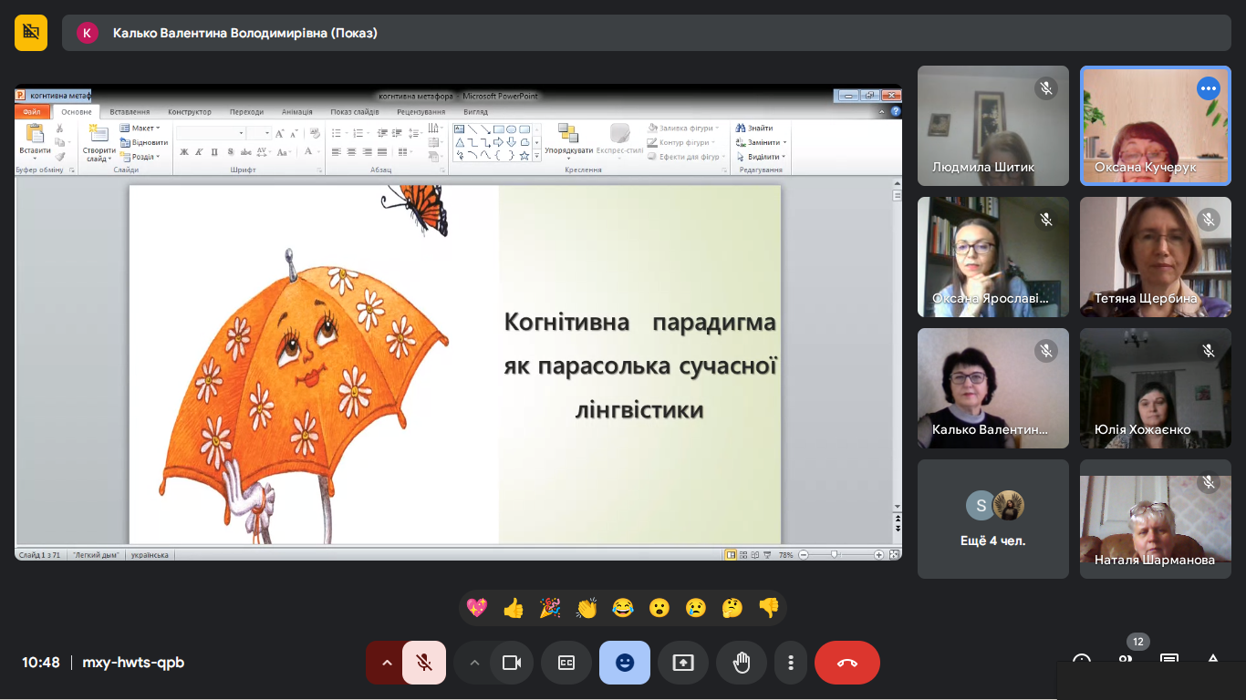The width and height of the screenshot is (1246, 700).
Task: Switch to the Конструктор ribbon tab
Action: coord(189,112)
